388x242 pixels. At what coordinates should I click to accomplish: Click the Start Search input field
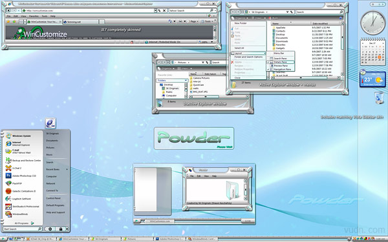pos(22,229)
